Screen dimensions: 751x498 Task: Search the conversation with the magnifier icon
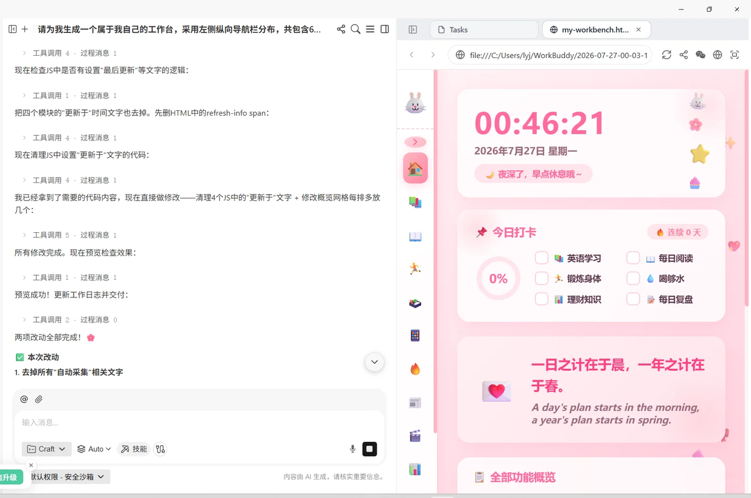pyautogui.click(x=356, y=29)
